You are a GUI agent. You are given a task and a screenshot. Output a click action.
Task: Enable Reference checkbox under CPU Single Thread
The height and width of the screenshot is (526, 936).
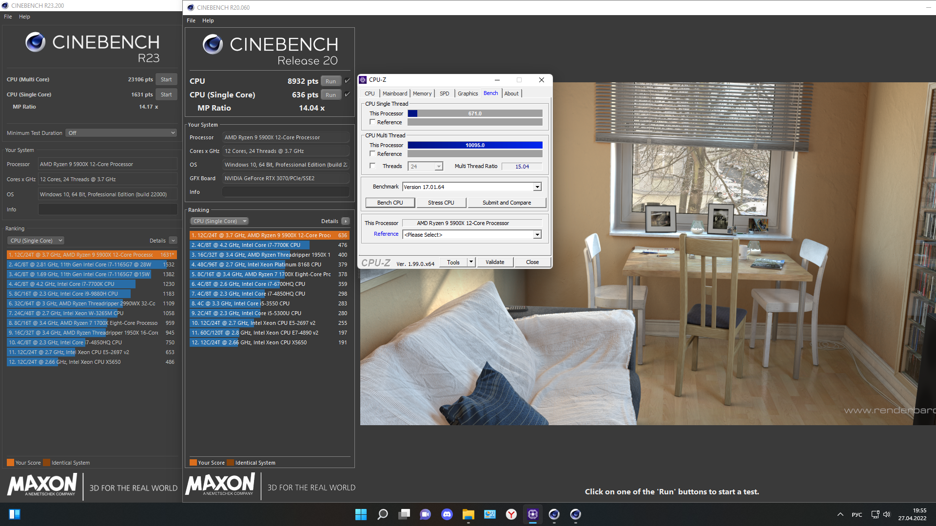(x=373, y=122)
